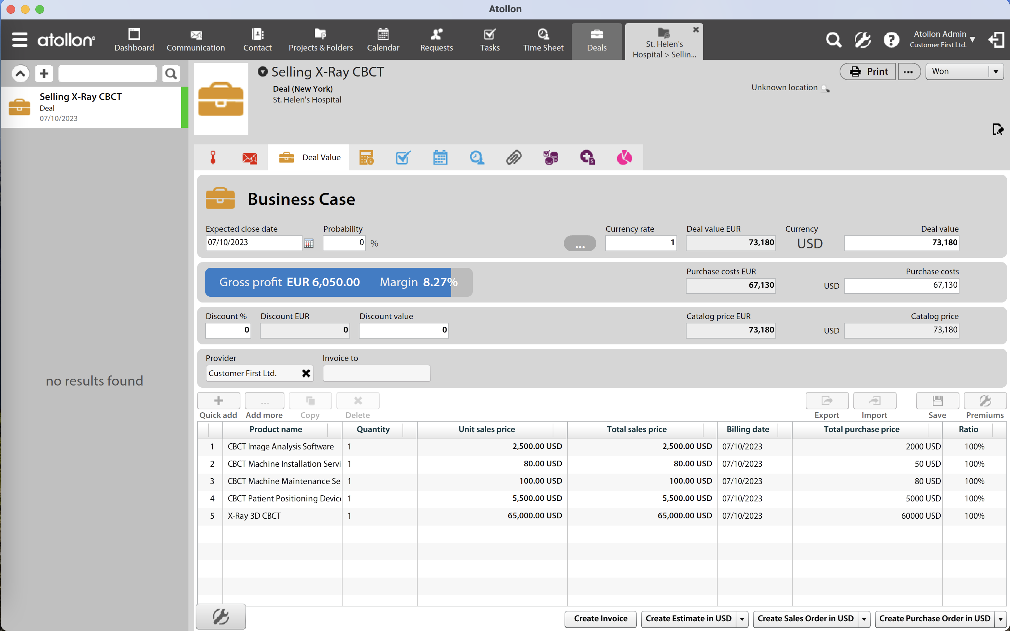This screenshot has width=1010, height=631.
Task: Open the hamburger main menu
Action: click(19, 40)
